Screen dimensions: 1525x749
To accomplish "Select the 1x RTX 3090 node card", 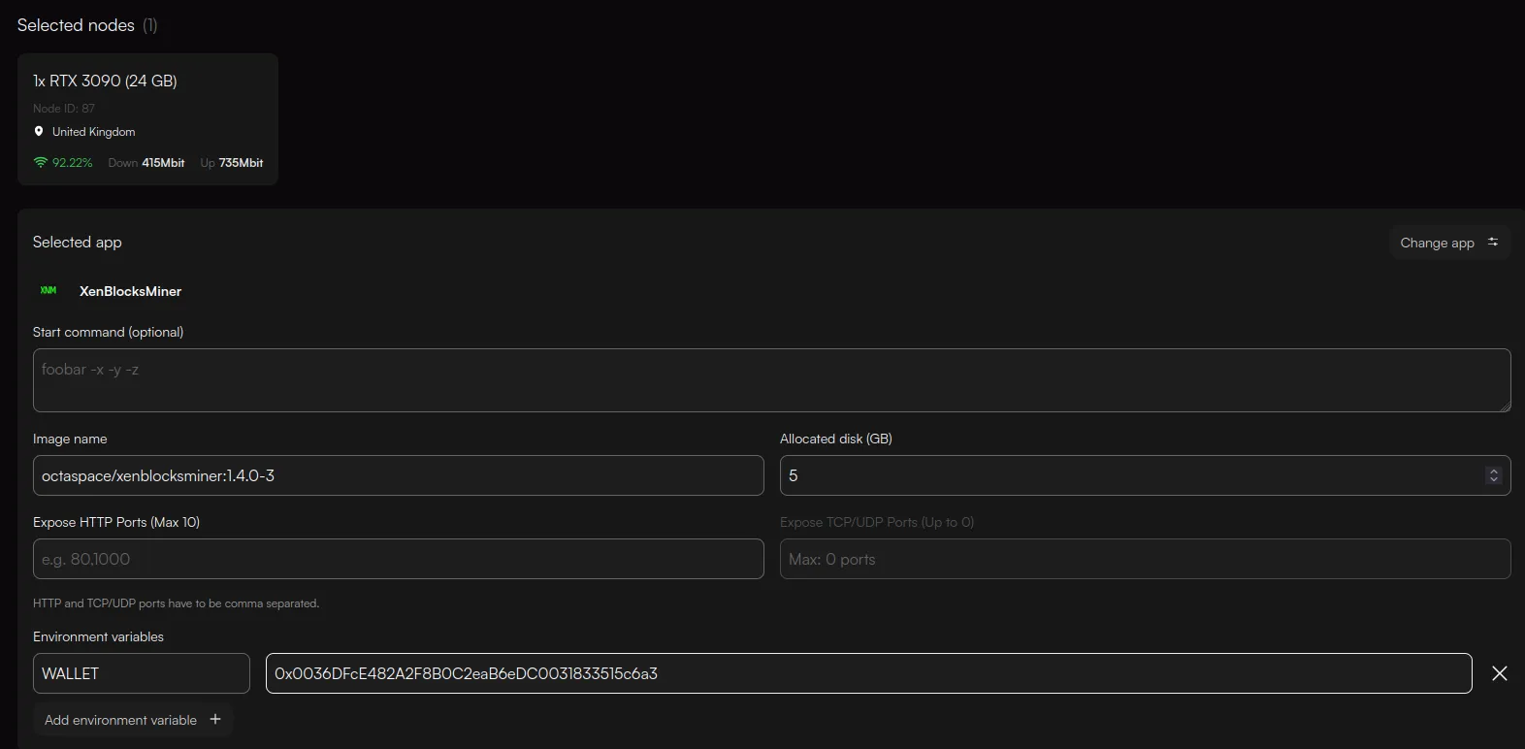I will 147,119.
